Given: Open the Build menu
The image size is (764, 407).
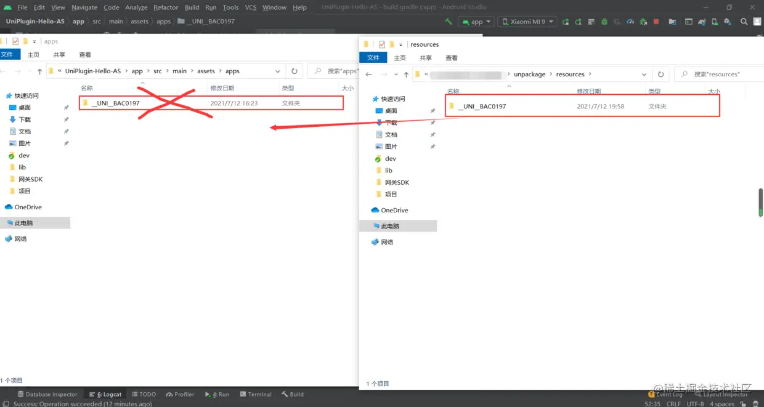Looking at the screenshot, I should tap(192, 7).
